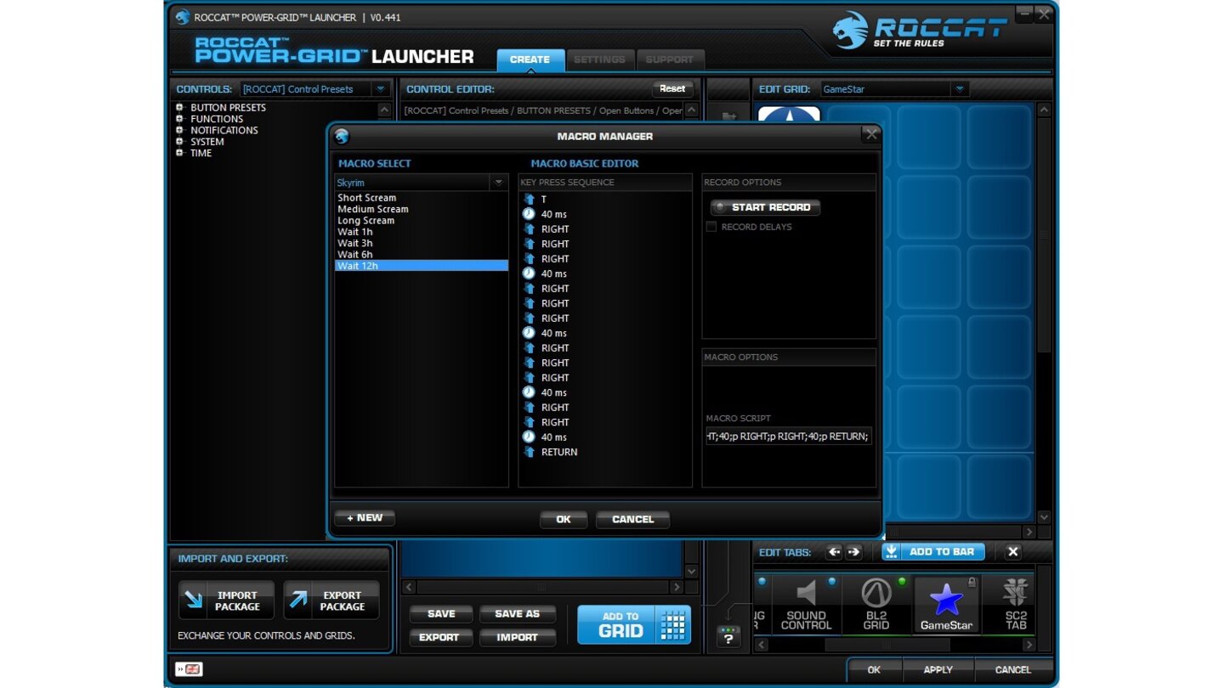Click CANCEL in the Macro Manager
1224x688 pixels.
632,519
